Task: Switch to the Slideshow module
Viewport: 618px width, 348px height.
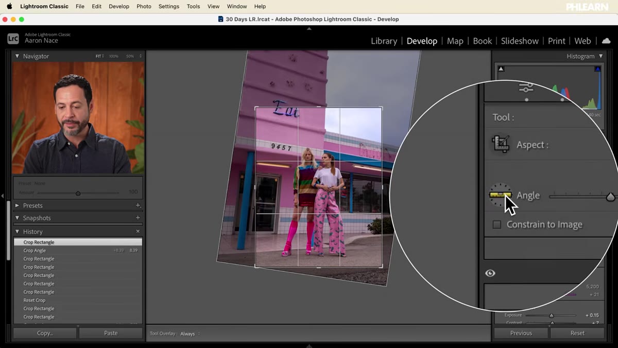Action: coord(520,41)
